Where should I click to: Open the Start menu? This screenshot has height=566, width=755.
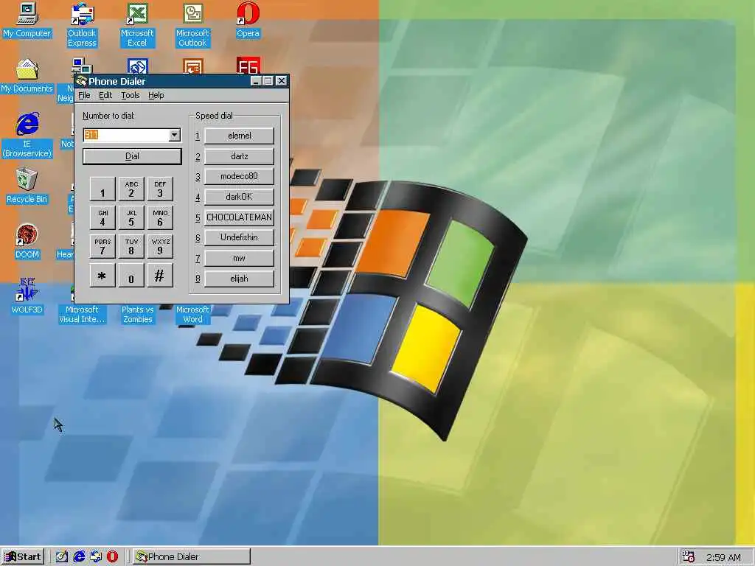click(23, 556)
